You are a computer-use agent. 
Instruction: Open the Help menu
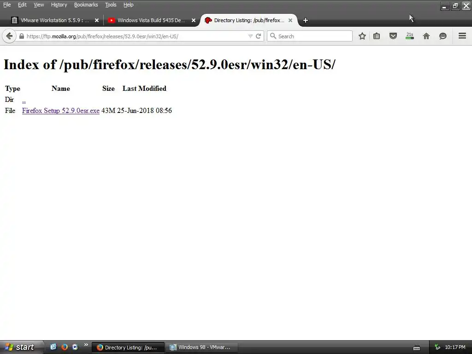[128, 5]
